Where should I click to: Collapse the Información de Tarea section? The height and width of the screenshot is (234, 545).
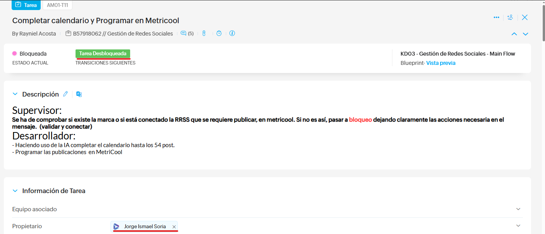click(x=15, y=191)
